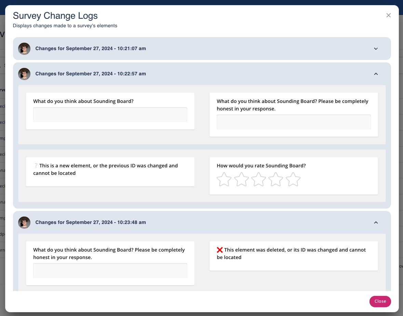This screenshot has width=403, height=316.
Task: Close the Survey Change Logs dialog via X
Action: click(388, 15)
